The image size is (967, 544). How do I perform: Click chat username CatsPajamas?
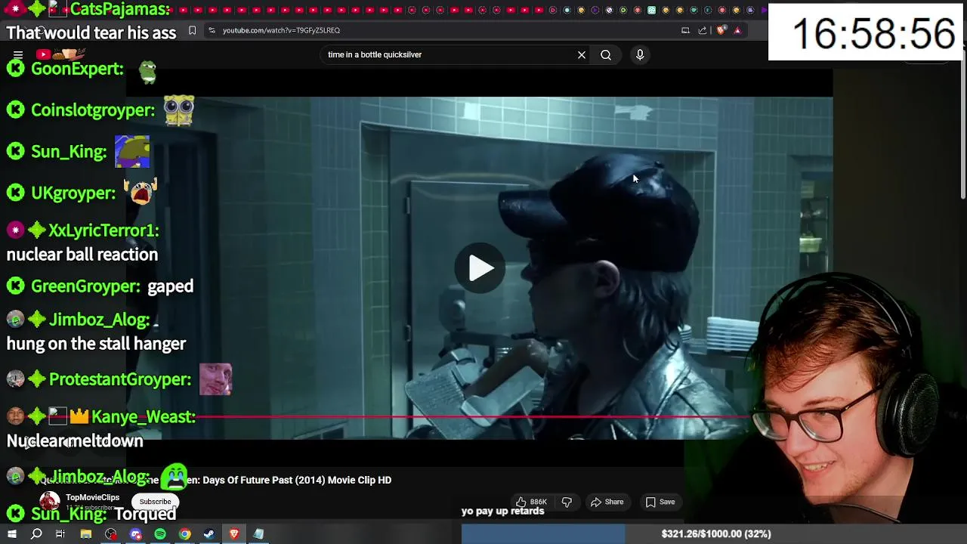pos(120,10)
